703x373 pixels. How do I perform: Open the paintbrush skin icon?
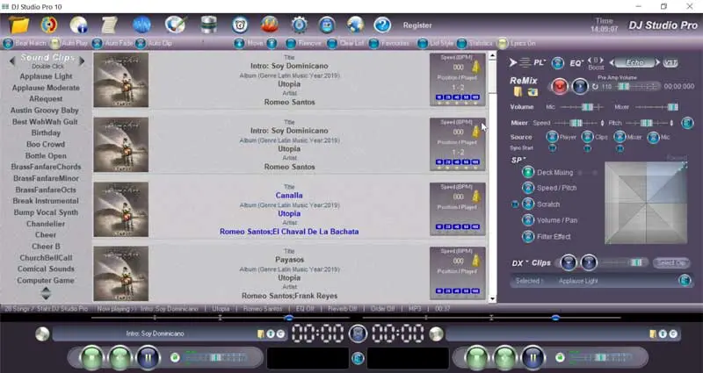pos(175,25)
